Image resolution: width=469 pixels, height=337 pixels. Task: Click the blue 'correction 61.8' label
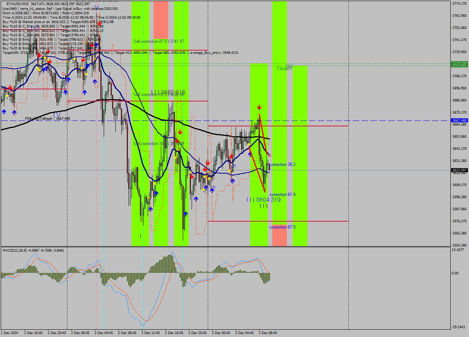(282, 195)
